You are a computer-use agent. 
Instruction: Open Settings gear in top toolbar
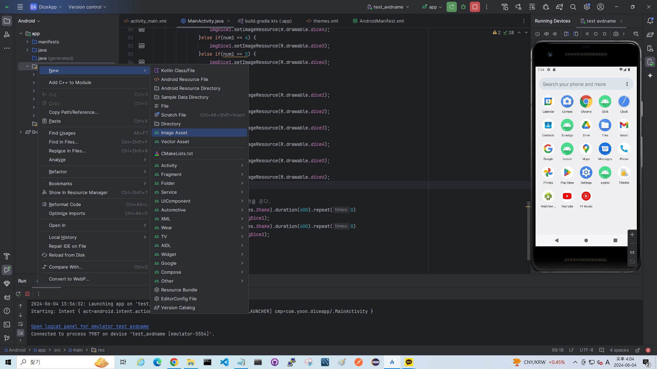pyautogui.click(x=587, y=7)
